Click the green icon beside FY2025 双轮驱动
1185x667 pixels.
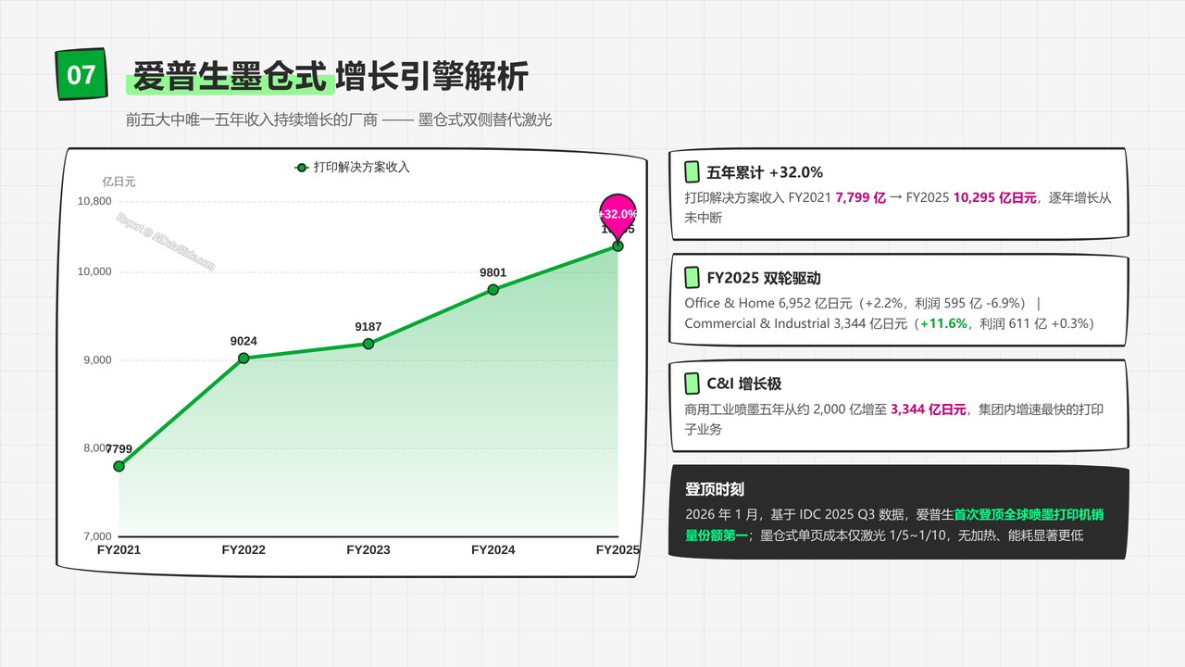coord(692,277)
